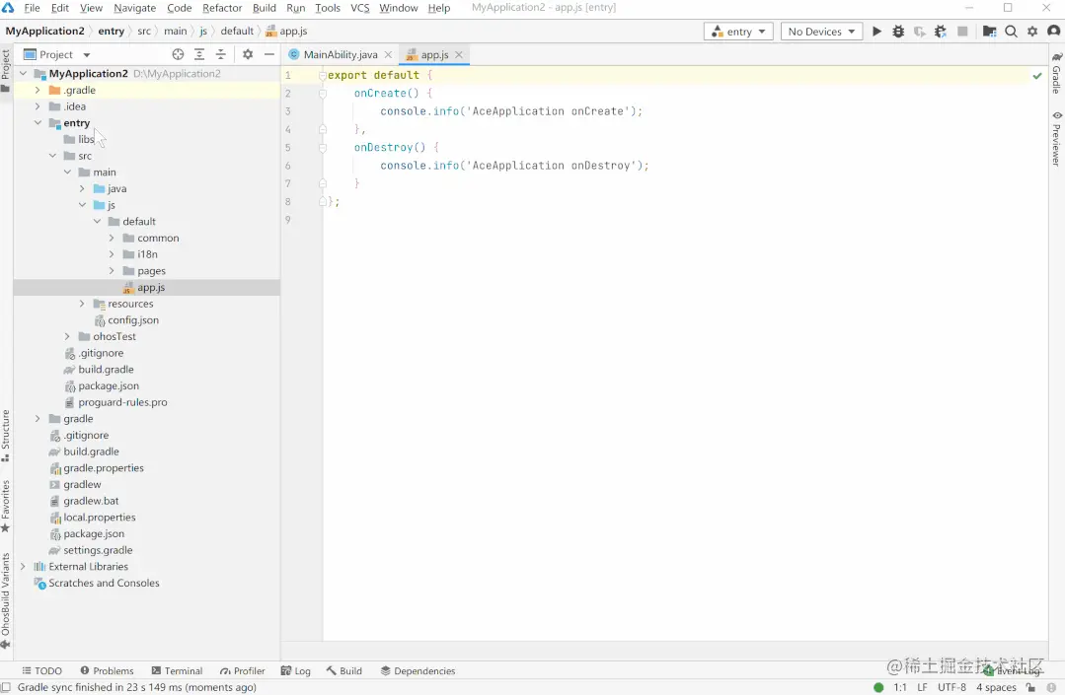The width and height of the screenshot is (1065, 695).
Task: Open the Dependencies tool window
Action: (x=418, y=670)
